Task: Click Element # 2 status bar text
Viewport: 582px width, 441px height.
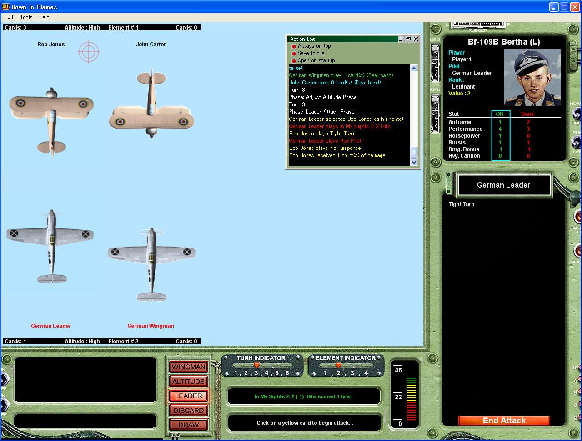Action: click(123, 342)
